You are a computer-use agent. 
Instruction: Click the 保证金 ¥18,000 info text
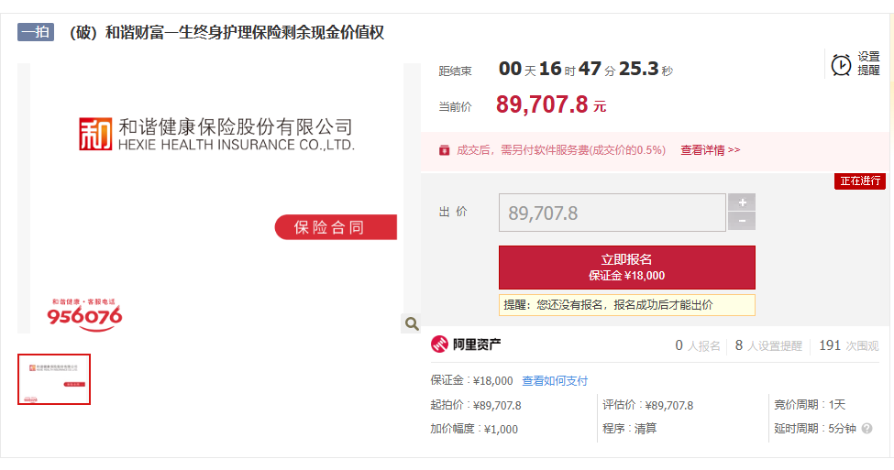point(471,380)
